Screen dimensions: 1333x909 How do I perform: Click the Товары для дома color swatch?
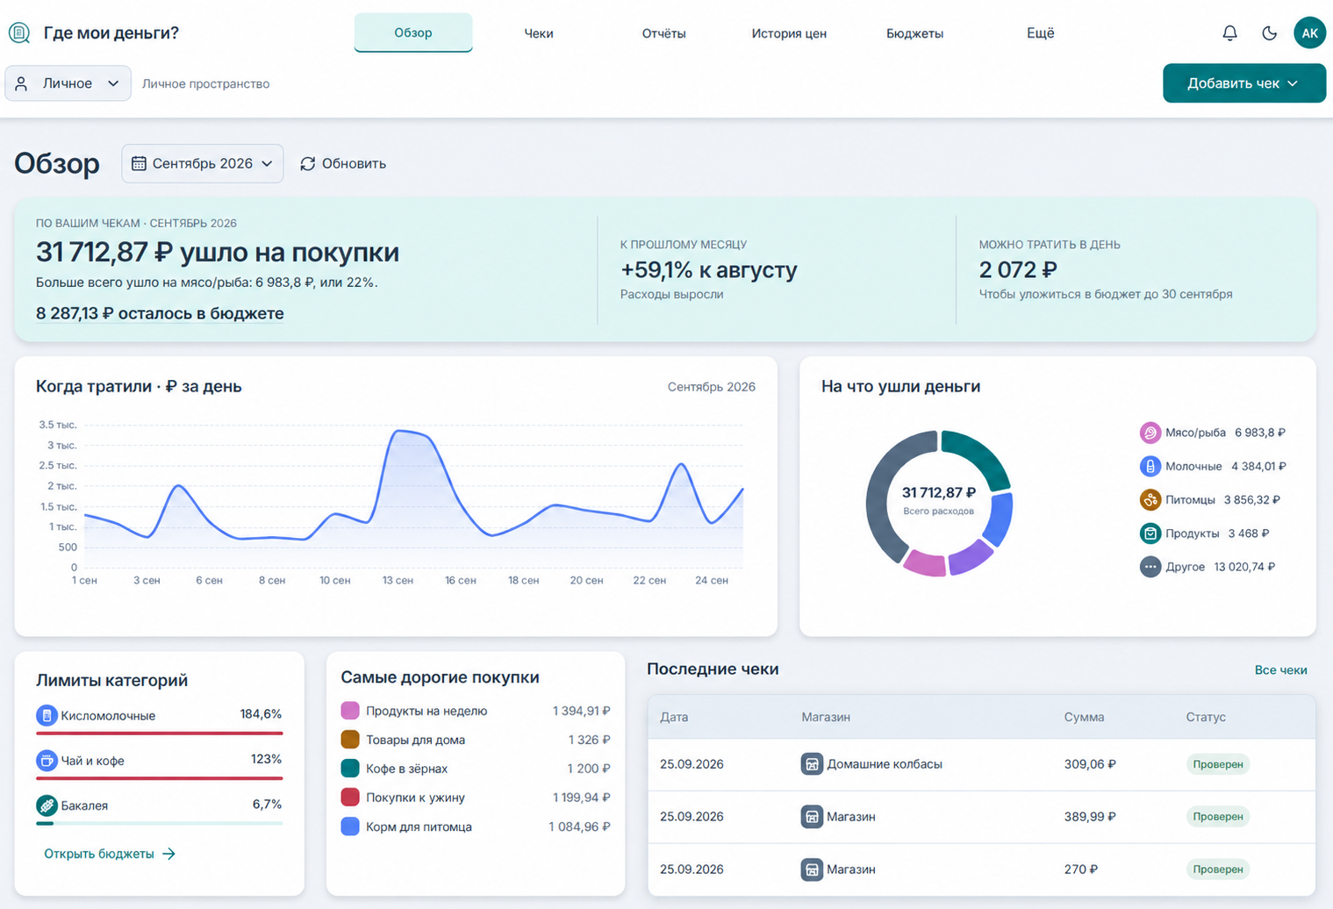[x=350, y=740]
